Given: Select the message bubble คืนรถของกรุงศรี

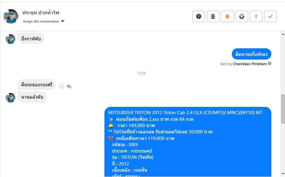Looking at the screenshot, I should tap(37, 85).
